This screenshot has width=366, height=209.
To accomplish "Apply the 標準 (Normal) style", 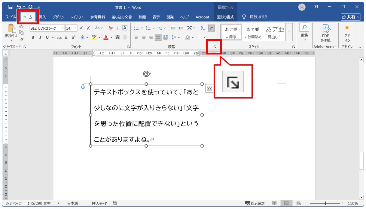I will 231,32.
